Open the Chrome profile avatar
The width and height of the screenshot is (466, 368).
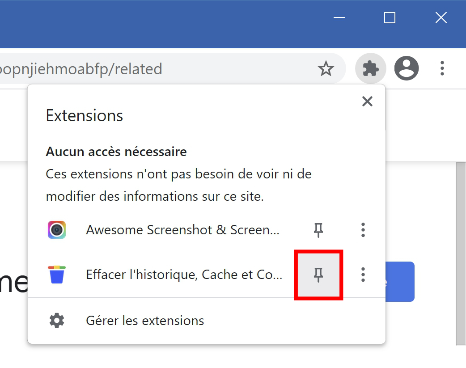click(x=406, y=68)
